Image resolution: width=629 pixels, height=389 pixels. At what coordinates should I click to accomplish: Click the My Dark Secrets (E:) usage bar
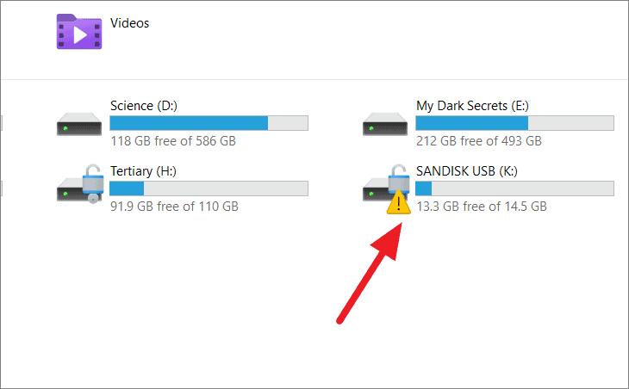pos(514,123)
